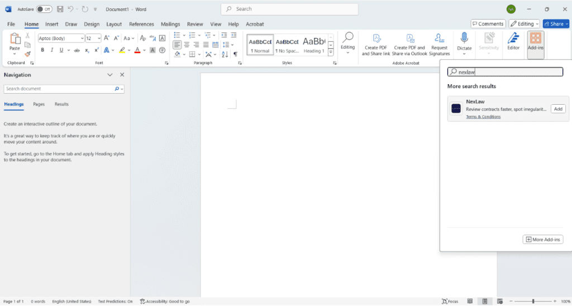Open the Editing mode dropdown
The width and height of the screenshot is (572, 306).
(x=524, y=23)
